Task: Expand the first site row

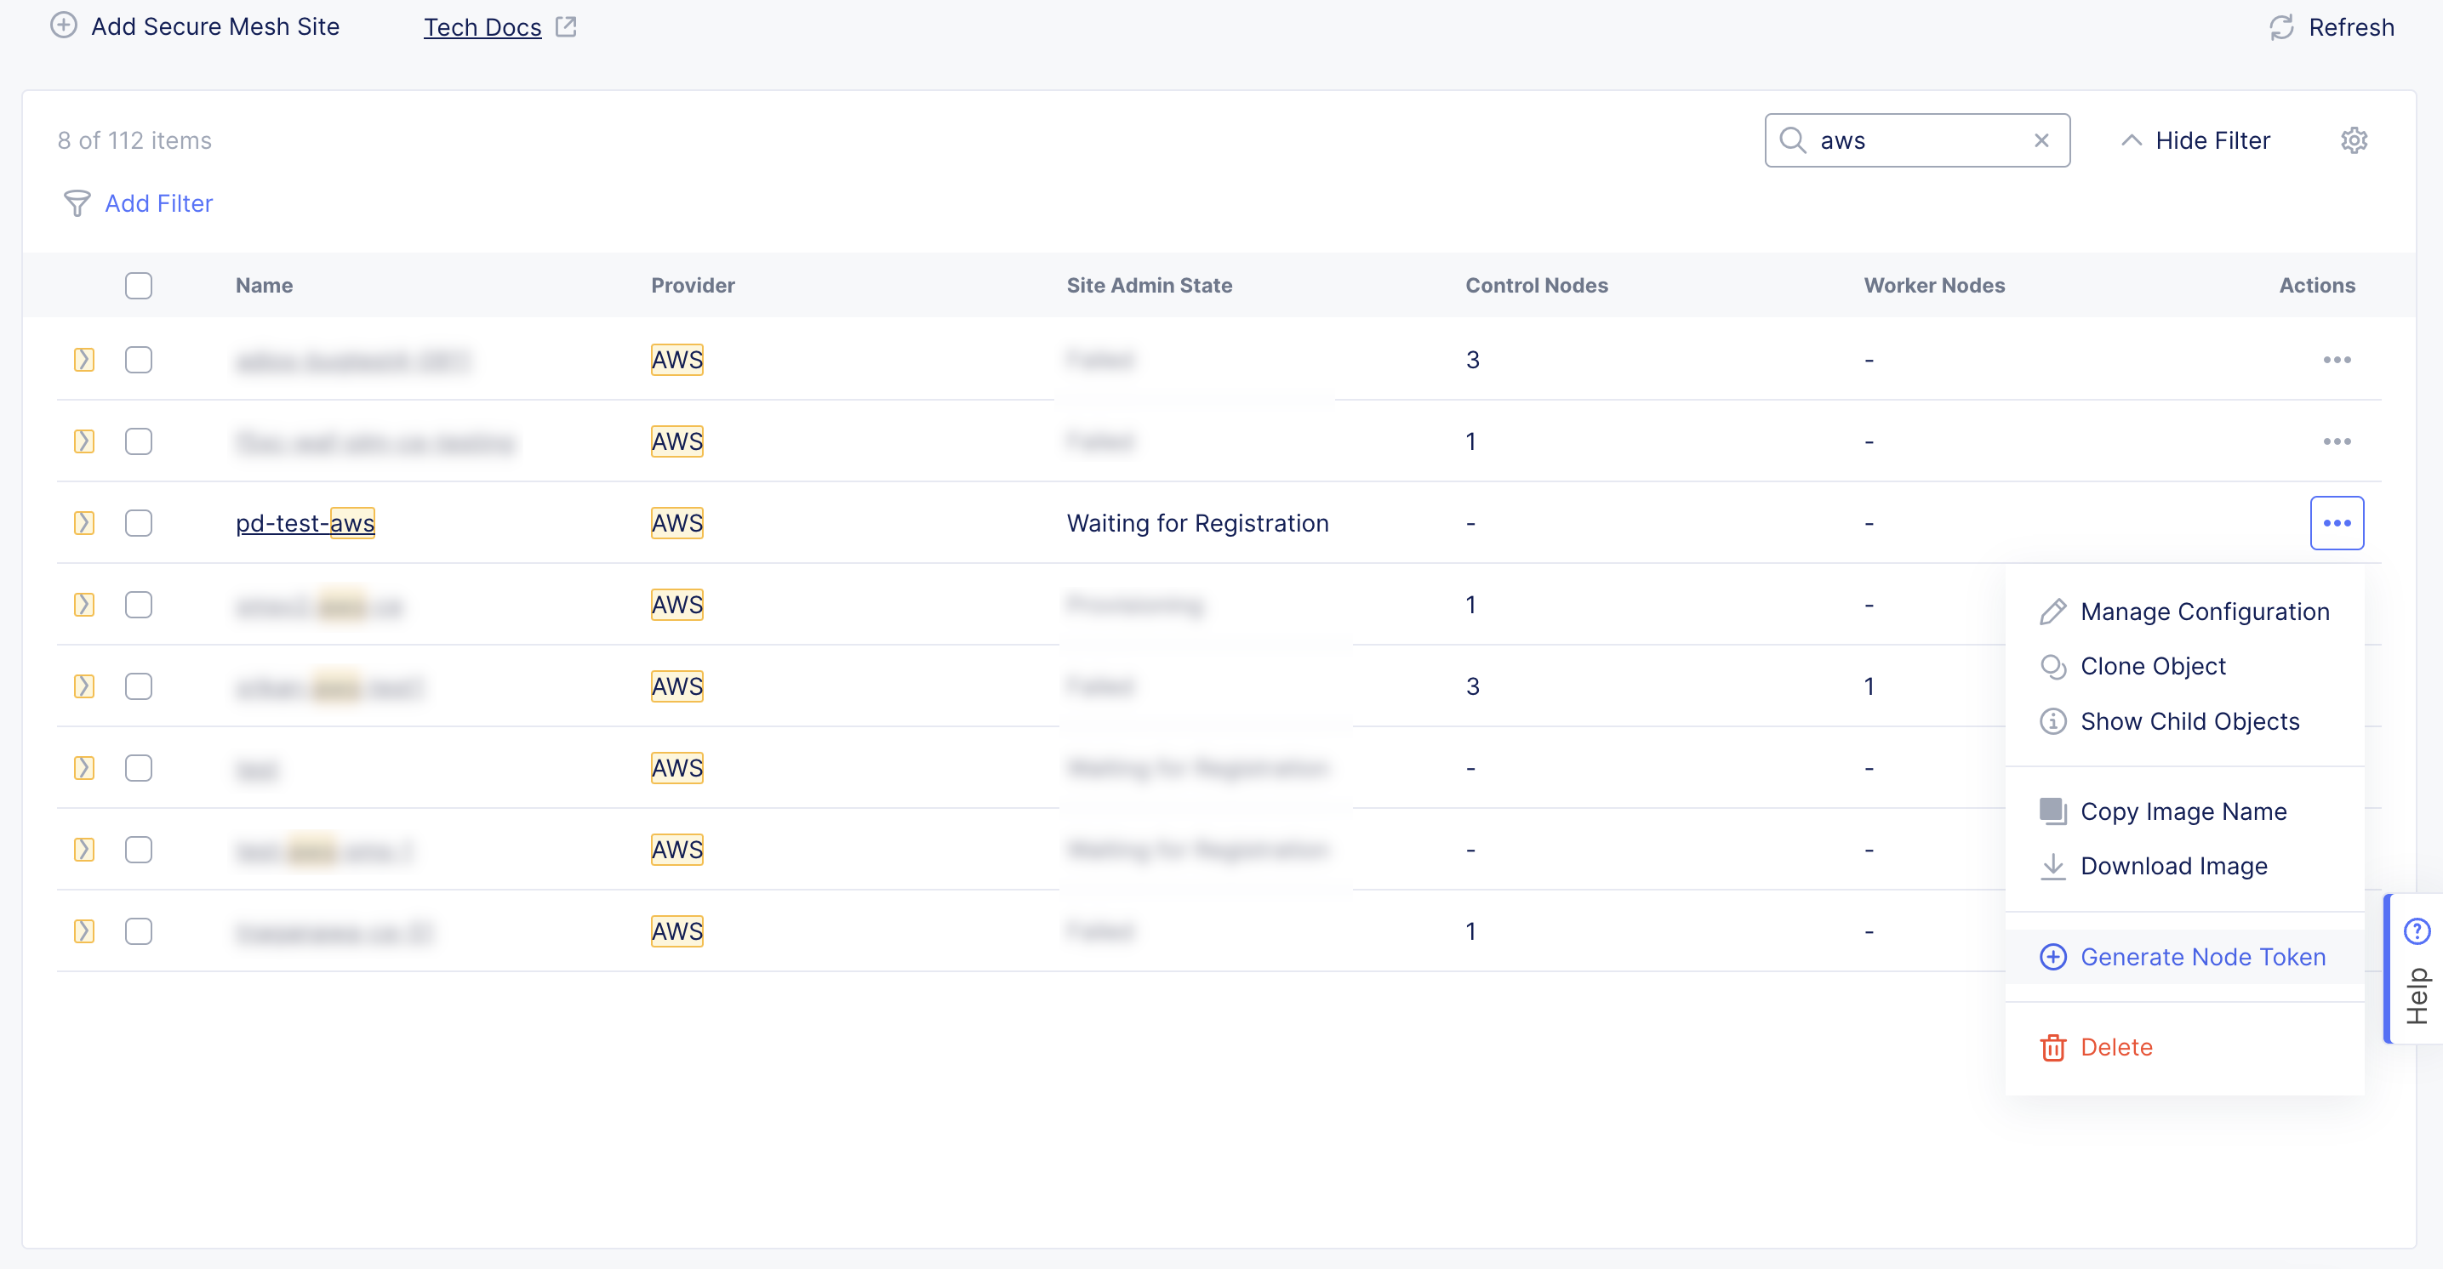Action: (84, 360)
